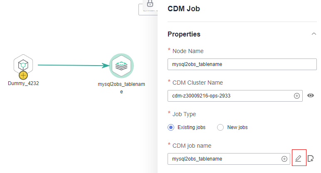
Task: Click the Node Name input field
Action: 242,64
